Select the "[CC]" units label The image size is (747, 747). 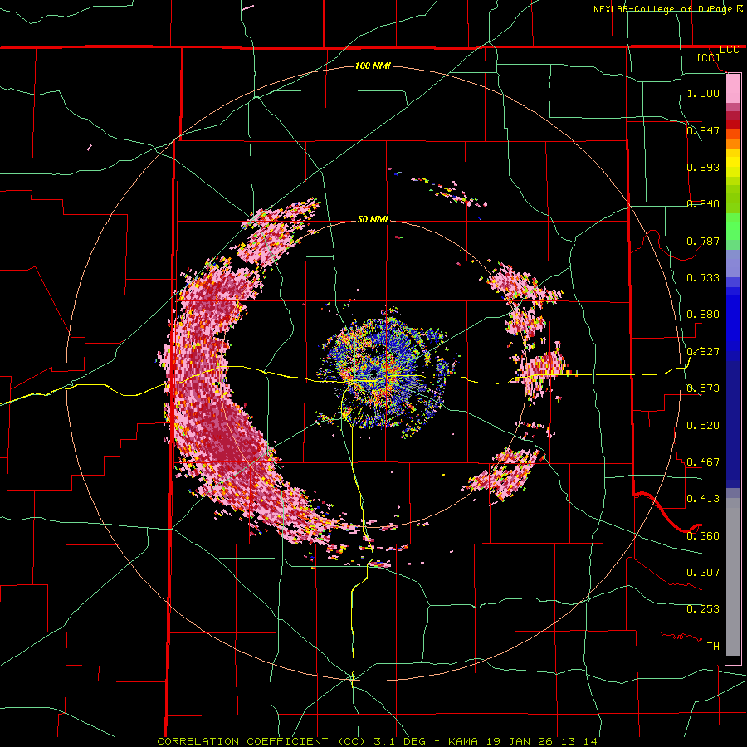[x=708, y=57]
